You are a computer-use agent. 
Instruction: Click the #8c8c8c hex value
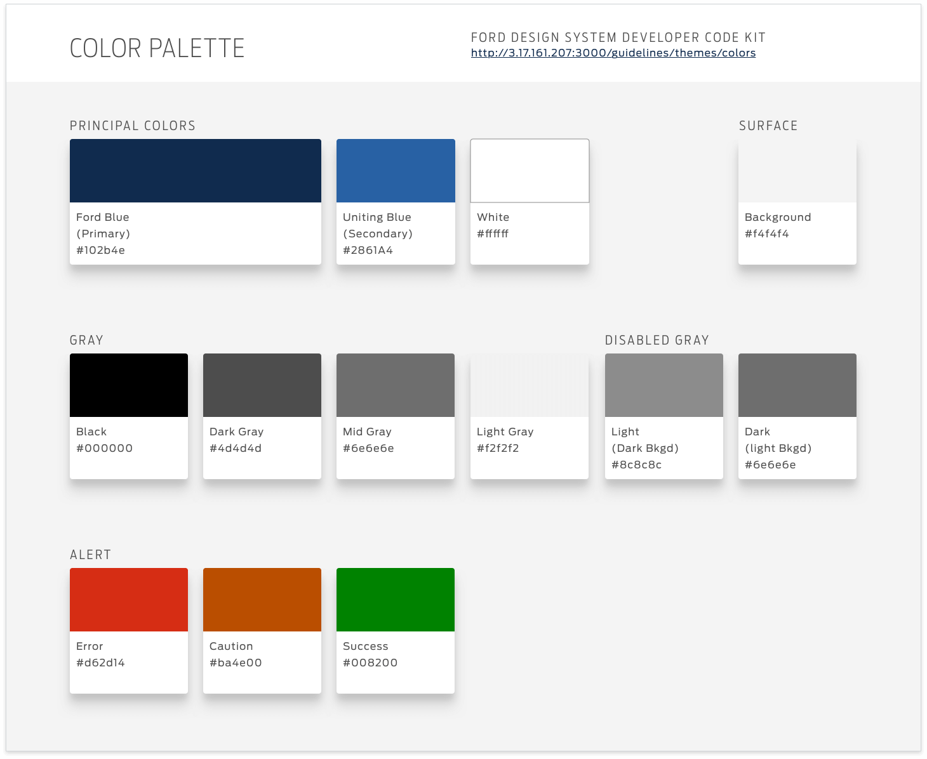coord(636,465)
